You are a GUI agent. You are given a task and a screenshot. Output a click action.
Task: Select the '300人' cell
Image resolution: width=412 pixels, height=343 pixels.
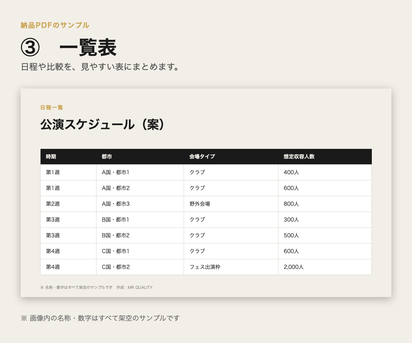point(325,220)
